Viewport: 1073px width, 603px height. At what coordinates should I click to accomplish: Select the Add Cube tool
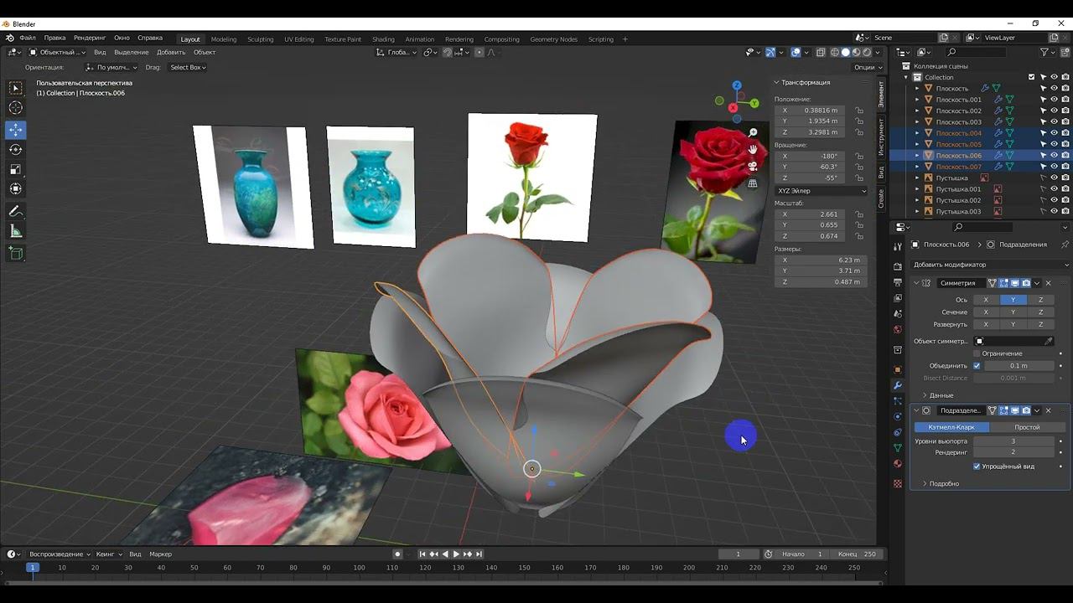click(16, 253)
